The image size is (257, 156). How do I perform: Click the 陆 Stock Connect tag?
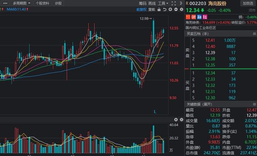click(205, 17)
